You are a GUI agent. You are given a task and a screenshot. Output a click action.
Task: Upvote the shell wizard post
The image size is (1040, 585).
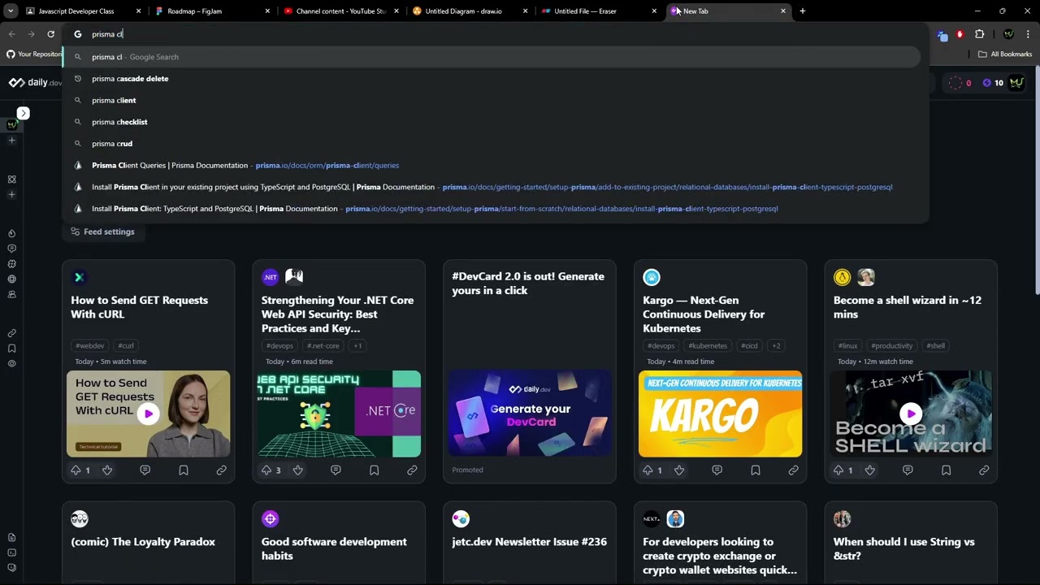(x=838, y=470)
